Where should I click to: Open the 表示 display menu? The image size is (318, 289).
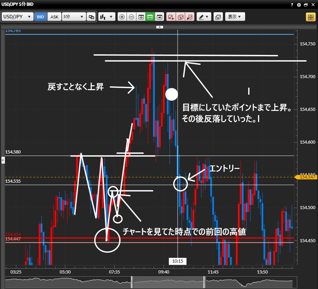coord(234,17)
